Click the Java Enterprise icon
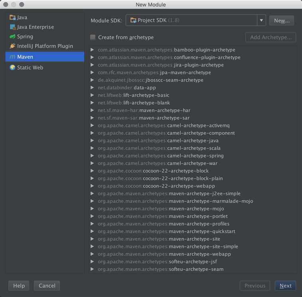 coord(12,27)
